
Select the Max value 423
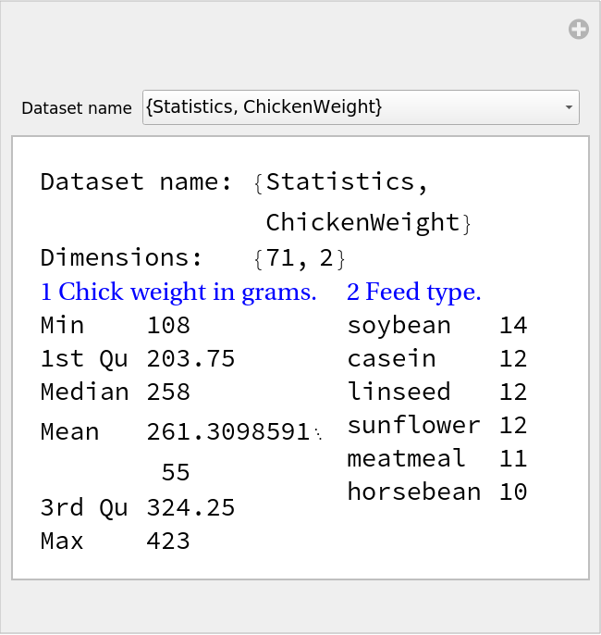pyautogui.click(x=168, y=541)
